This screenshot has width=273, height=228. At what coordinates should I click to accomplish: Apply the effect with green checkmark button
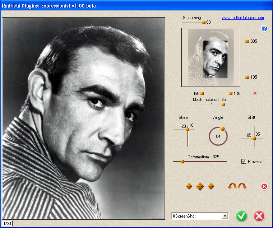pyautogui.click(x=241, y=216)
